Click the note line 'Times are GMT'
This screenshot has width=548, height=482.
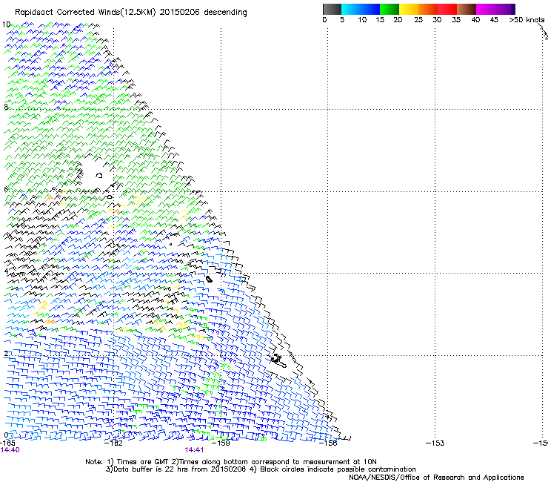143,462
